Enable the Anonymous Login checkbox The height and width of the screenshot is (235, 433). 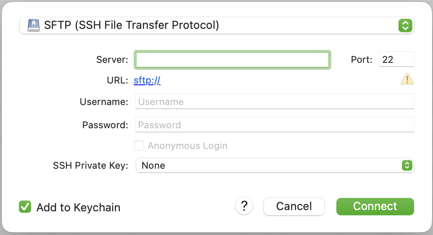point(139,145)
